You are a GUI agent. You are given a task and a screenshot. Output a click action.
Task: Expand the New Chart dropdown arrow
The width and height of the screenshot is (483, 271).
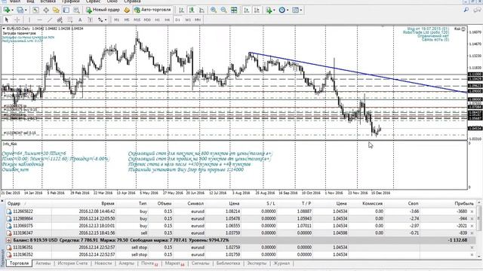coord(12,10)
